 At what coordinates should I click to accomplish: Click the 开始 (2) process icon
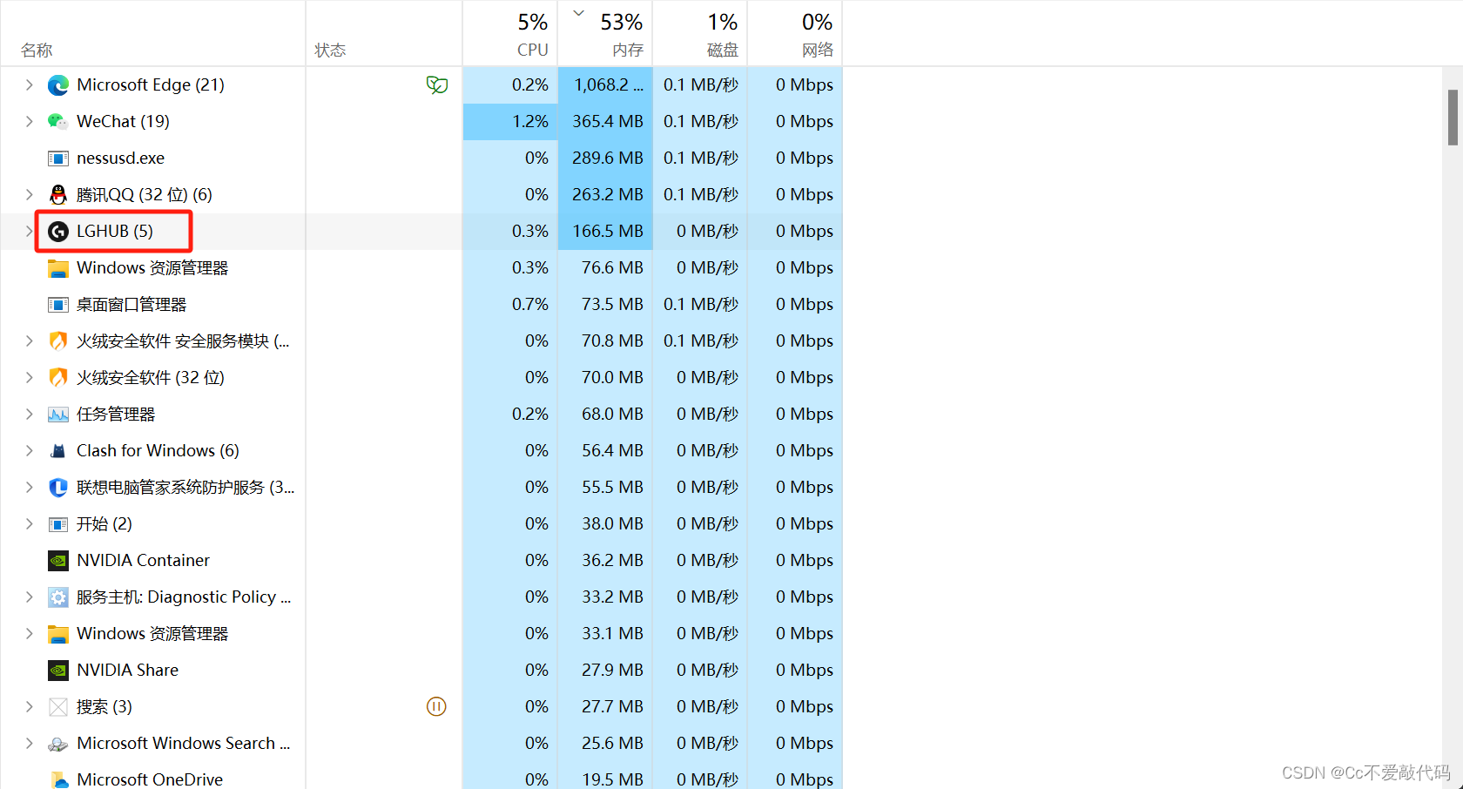[58, 524]
